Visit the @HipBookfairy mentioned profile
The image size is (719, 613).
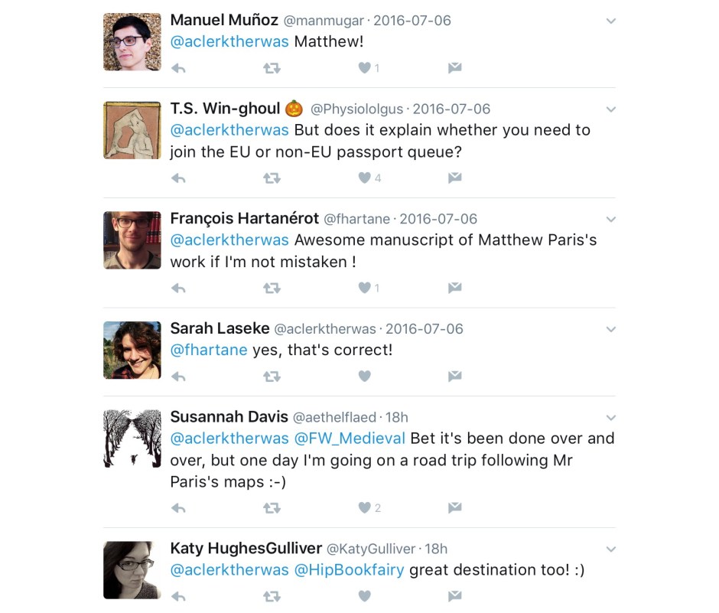[349, 570]
